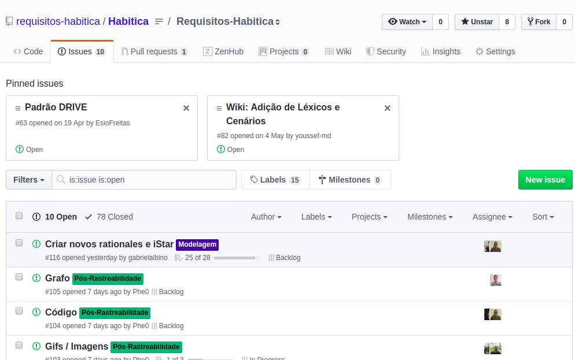Click the purple Modelagem label

[x=197, y=244]
